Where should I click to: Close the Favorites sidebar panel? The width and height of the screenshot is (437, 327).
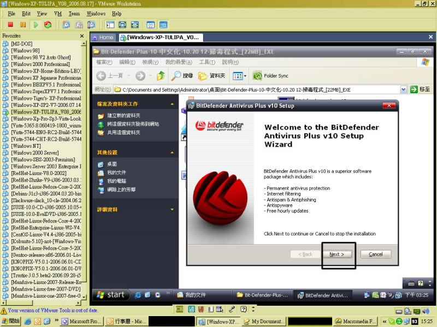coord(82,36)
